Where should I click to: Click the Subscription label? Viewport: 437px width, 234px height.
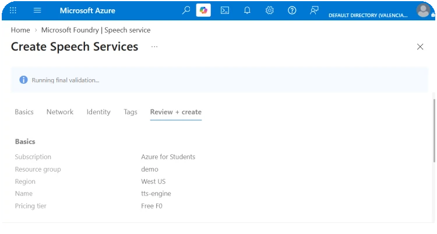(33, 157)
